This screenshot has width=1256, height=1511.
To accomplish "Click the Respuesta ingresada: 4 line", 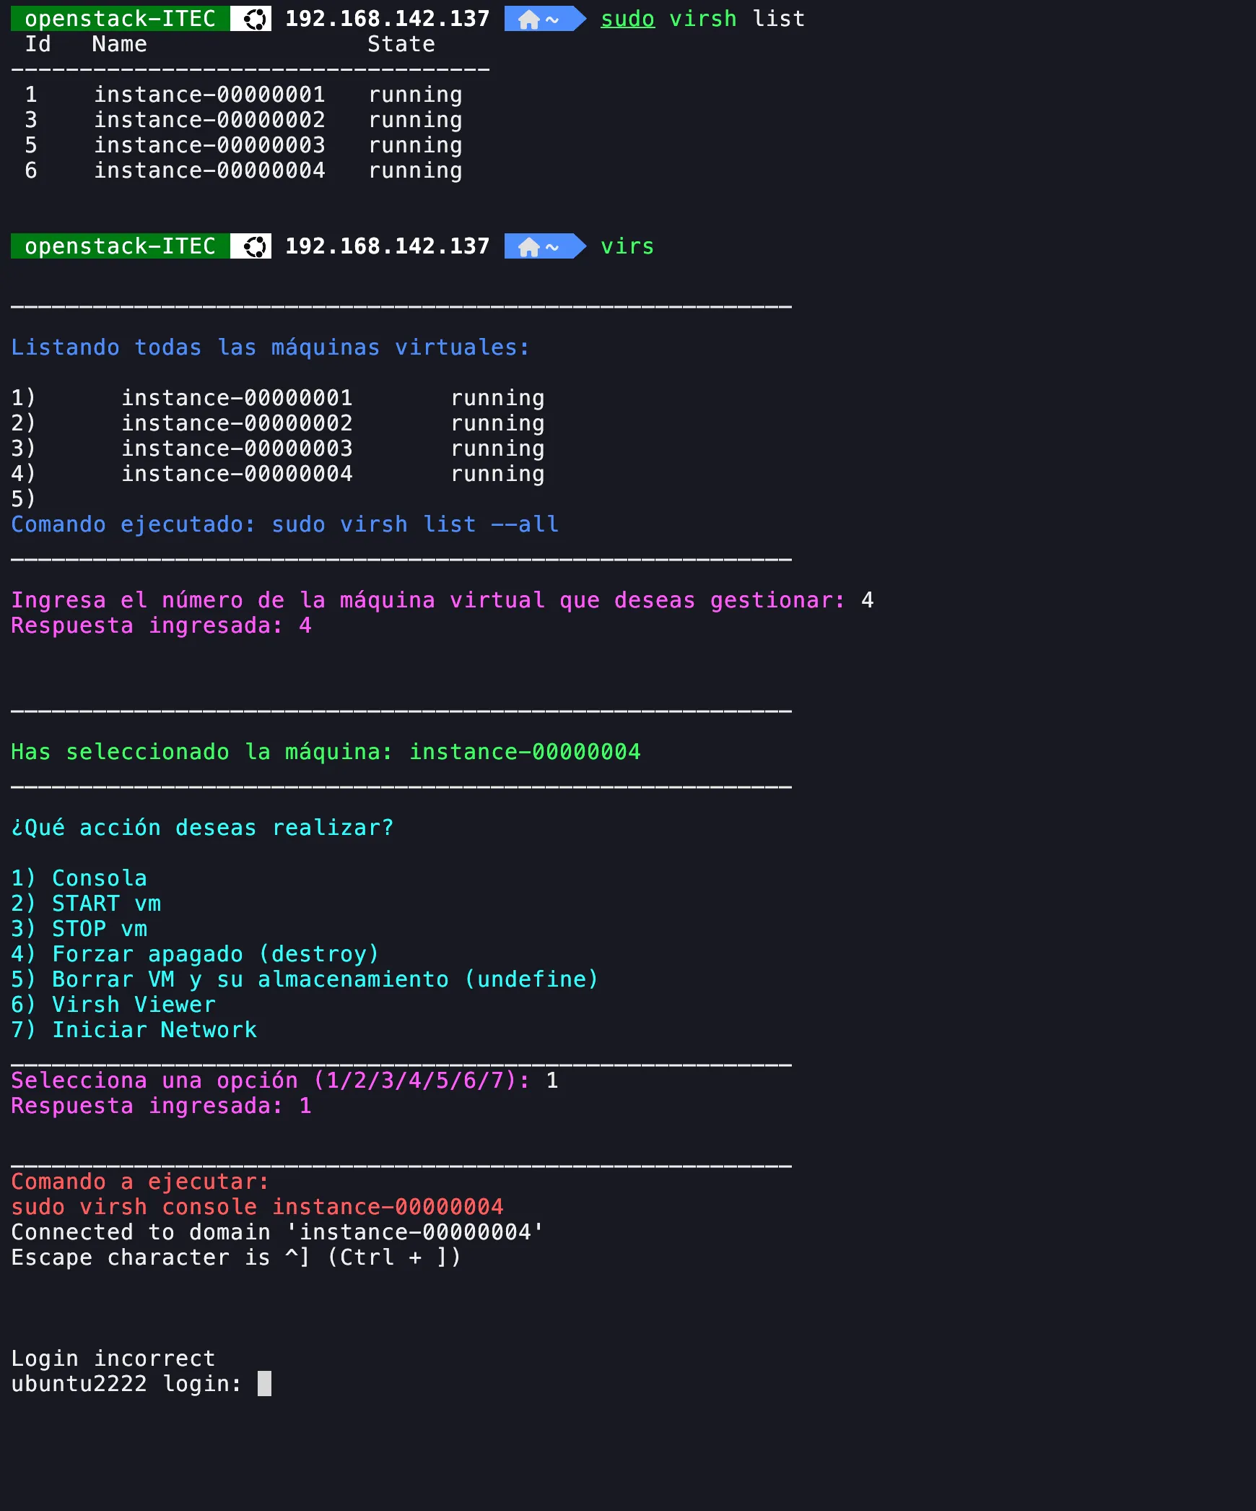I will [x=159, y=625].
